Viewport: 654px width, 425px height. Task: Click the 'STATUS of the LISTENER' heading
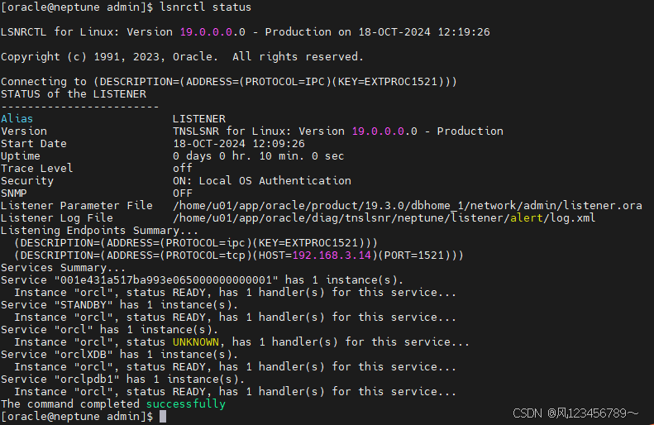[73, 94]
